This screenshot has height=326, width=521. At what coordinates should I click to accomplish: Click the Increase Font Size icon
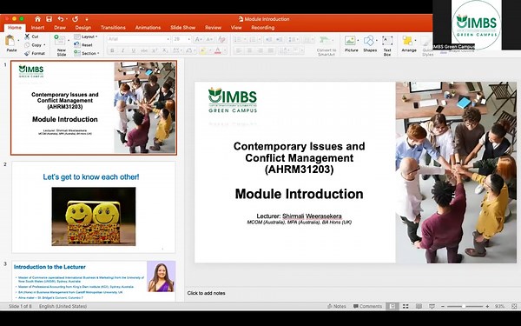point(198,39)
